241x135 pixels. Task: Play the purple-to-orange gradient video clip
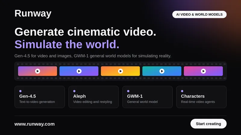[x=37, y=71]
